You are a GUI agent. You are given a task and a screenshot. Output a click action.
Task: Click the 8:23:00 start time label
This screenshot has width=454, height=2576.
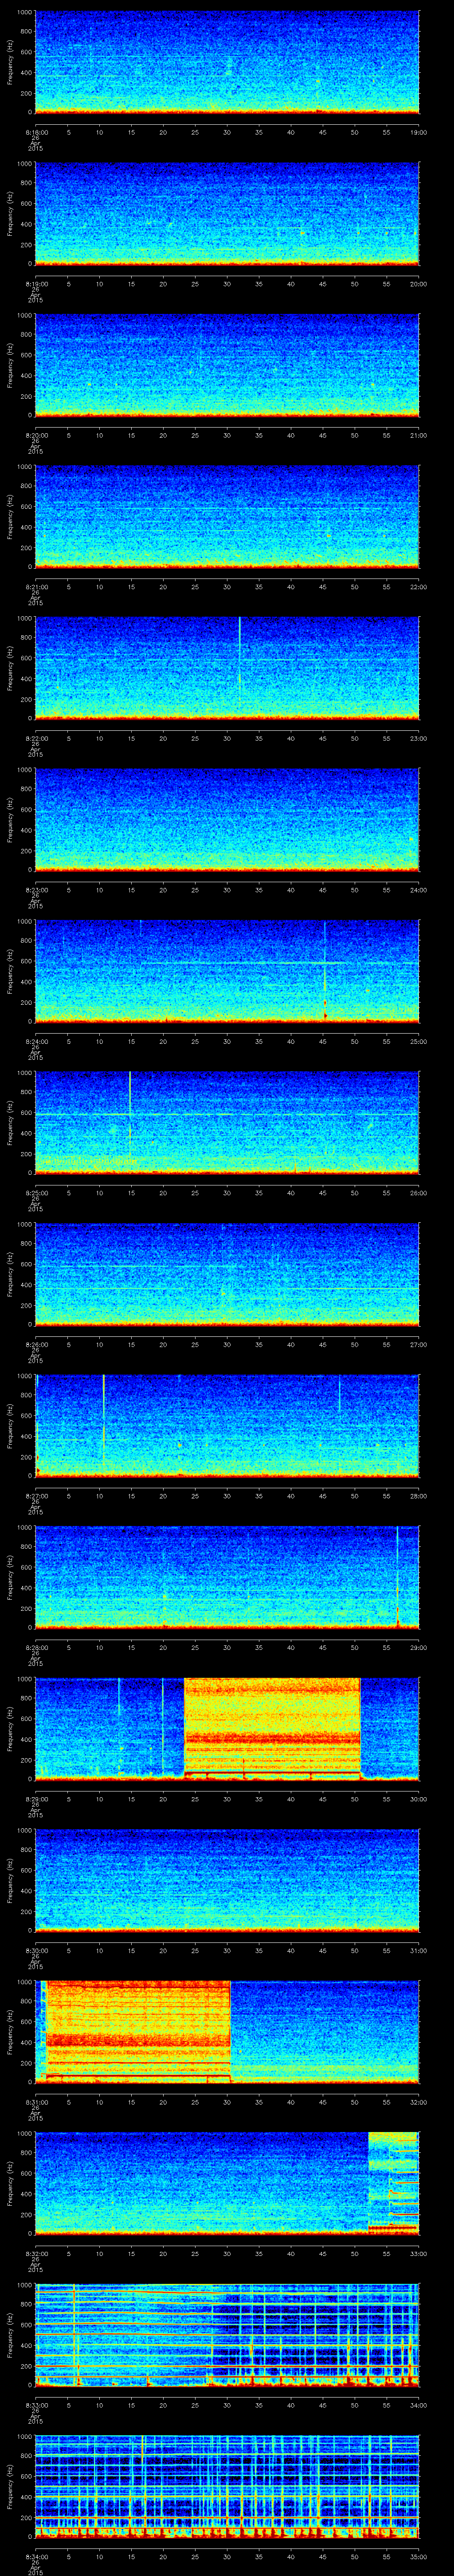coord(36,890)
